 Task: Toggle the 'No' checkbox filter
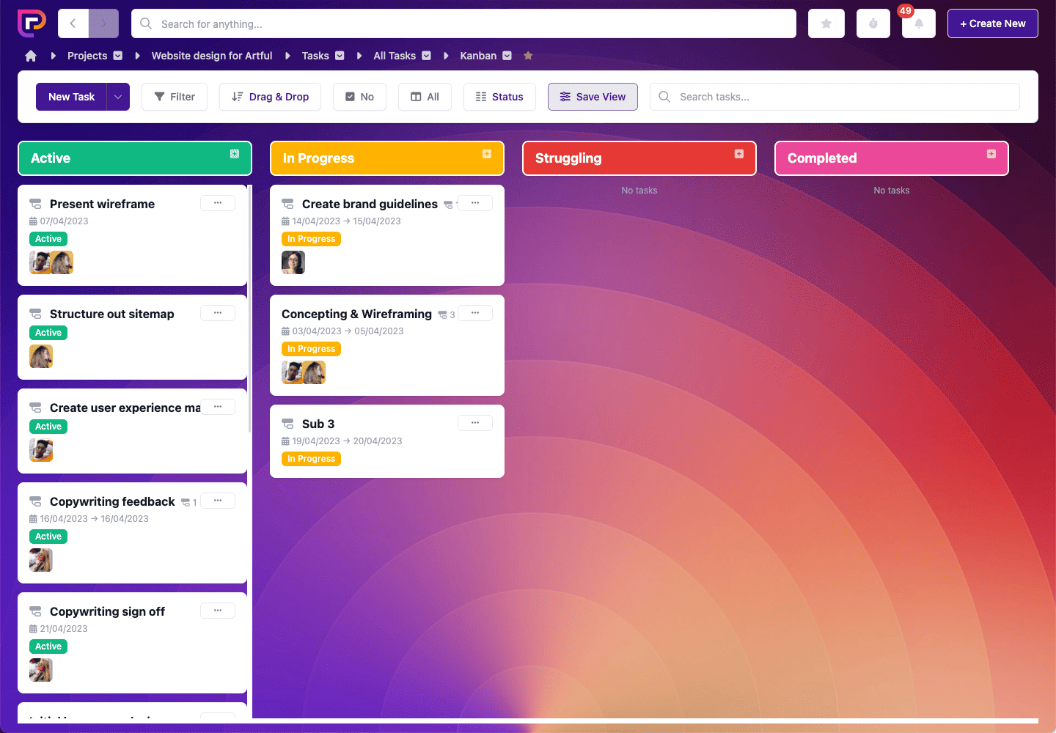pos(359,96)
